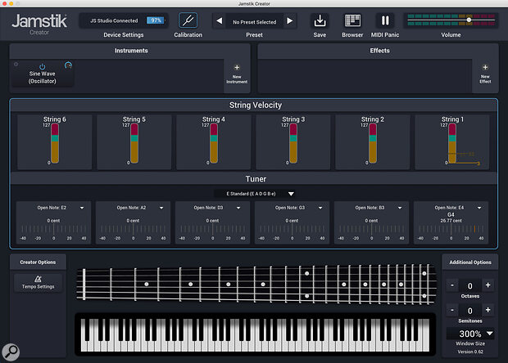Open the Calibration tuning fork icon
This screenshot has height=363, width=508.
click(188, 20)
